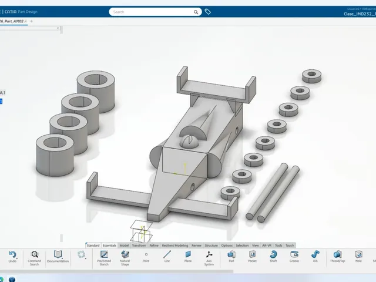Click the CATIA Part Design app title

(21, 12)
